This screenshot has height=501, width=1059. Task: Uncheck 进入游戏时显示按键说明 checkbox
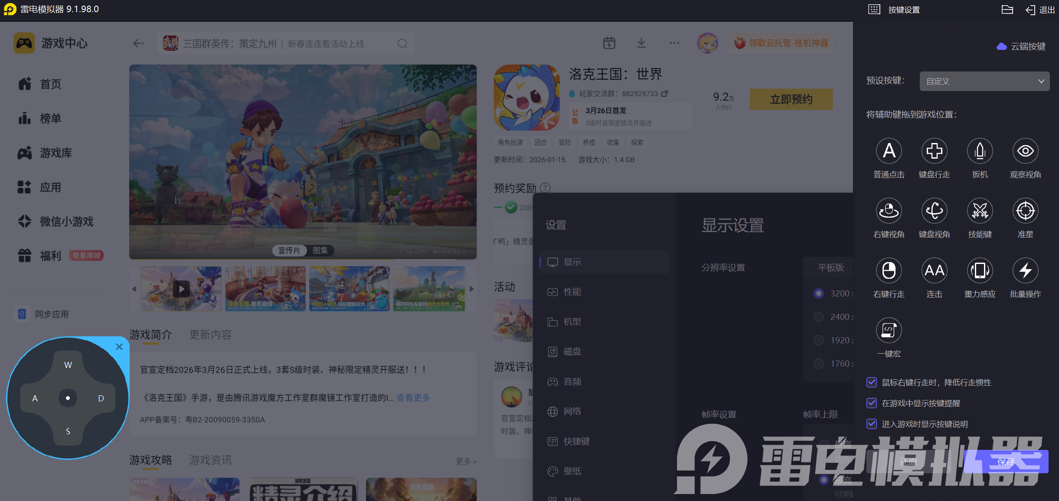point(871,424)
